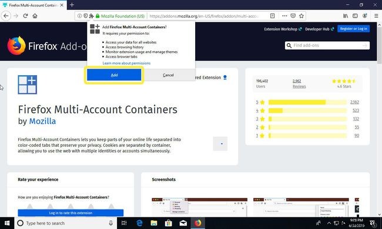Open Task View on the taskbar
This screenshot has height=229, width=382.
coord(124,223)
